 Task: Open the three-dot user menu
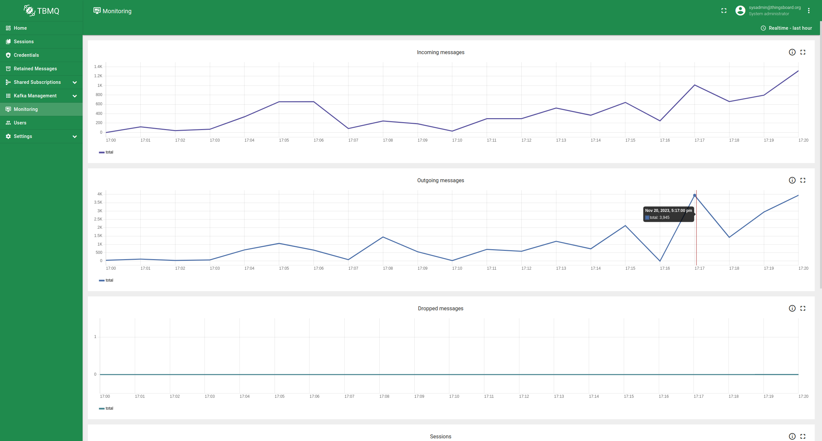[809, 11]
